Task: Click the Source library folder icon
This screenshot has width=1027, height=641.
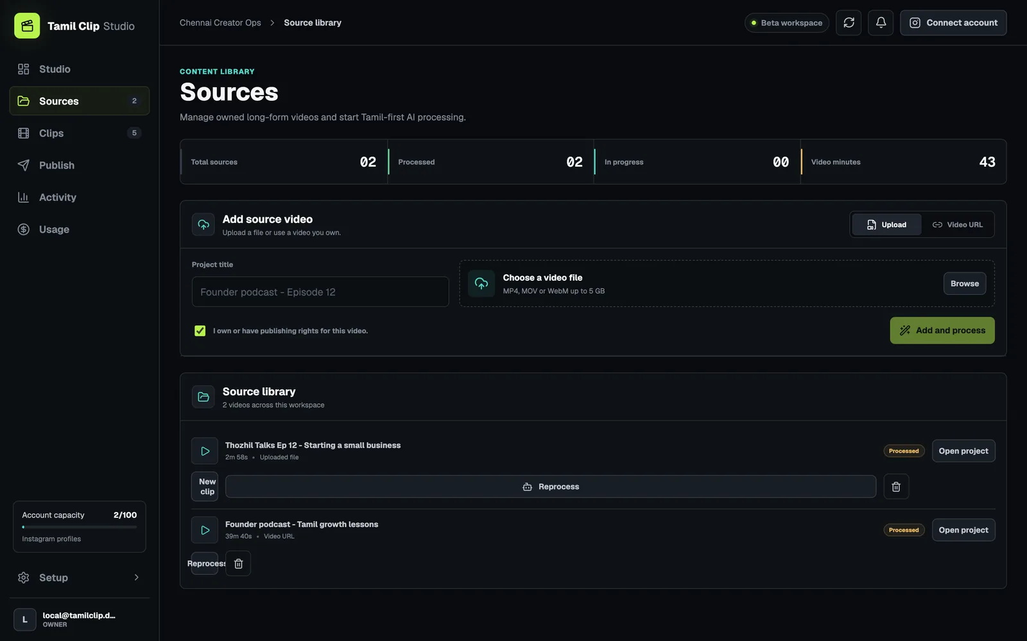Action: pyautogui.click(x=203, y=397)
